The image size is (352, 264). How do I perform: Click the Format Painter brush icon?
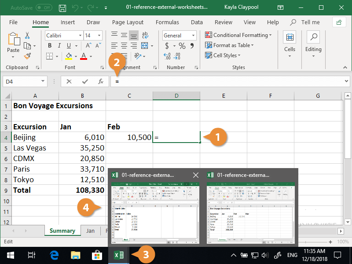tap(27, 56)
